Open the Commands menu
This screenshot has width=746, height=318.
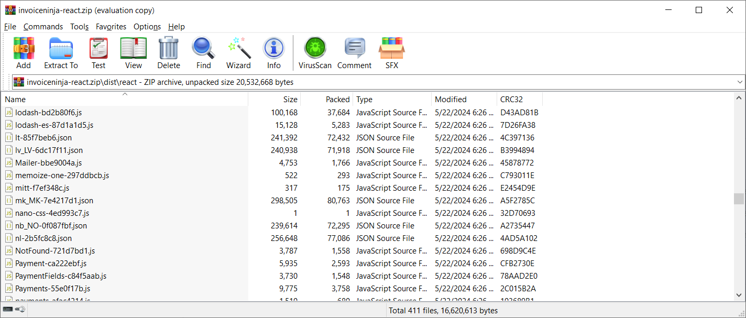pyautogui.click(x=43, y=27)
